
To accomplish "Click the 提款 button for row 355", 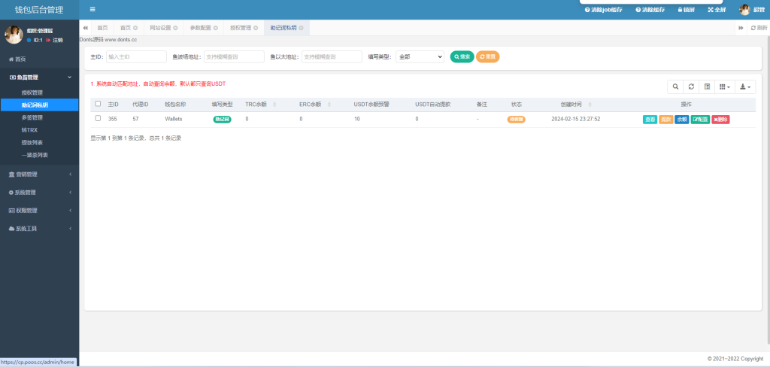I will pyautogui.click(x=666, y=120).
